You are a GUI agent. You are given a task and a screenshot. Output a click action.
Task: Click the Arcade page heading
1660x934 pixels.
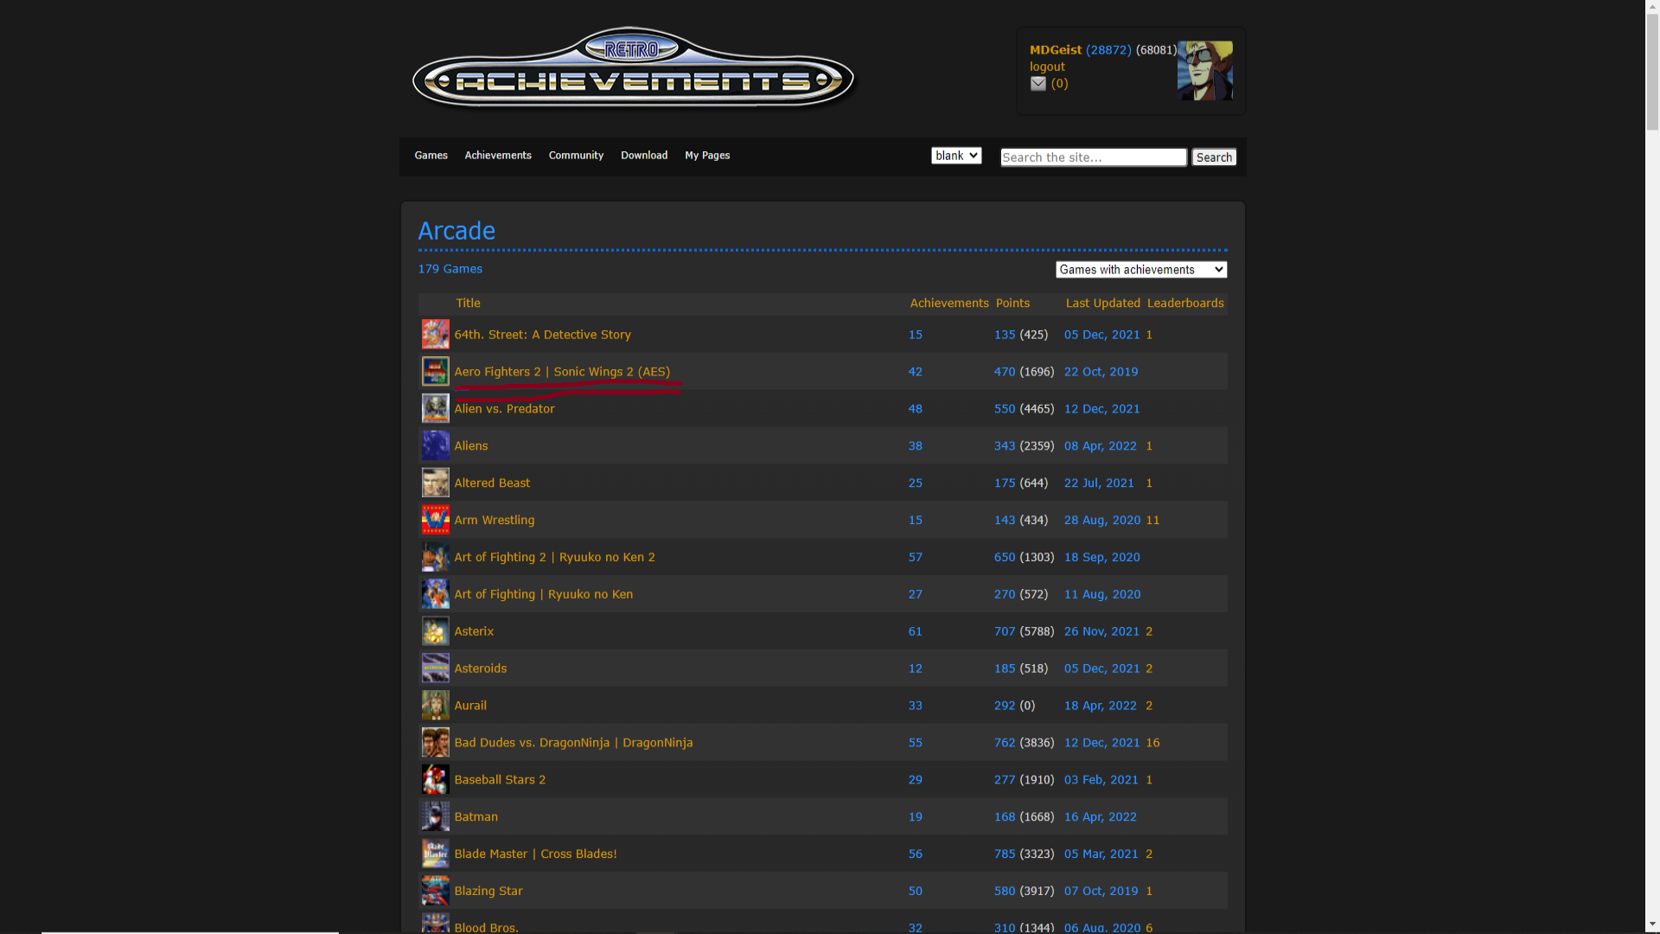tap(456, 231)
